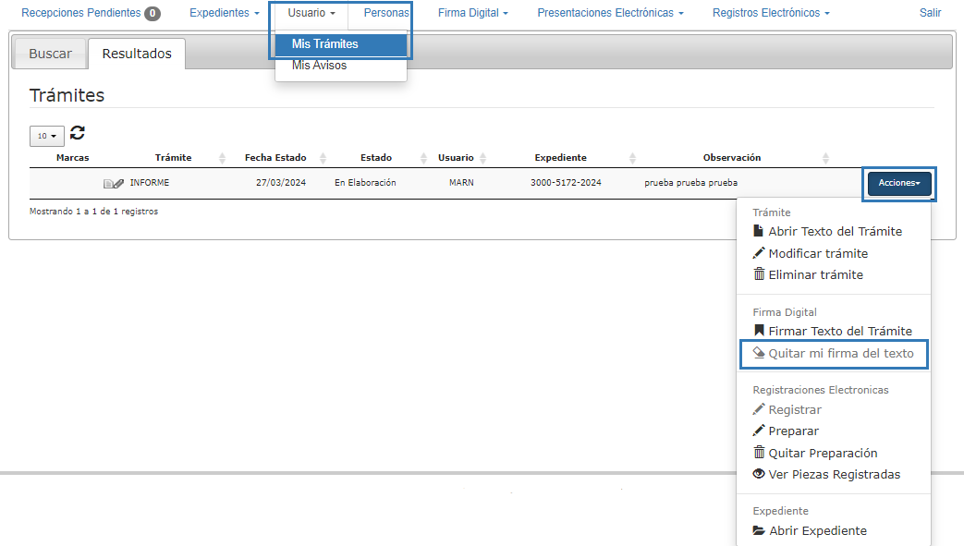
Task: Click the bookmark icon for Firmar Texto
Action: [x=759, y=331]
